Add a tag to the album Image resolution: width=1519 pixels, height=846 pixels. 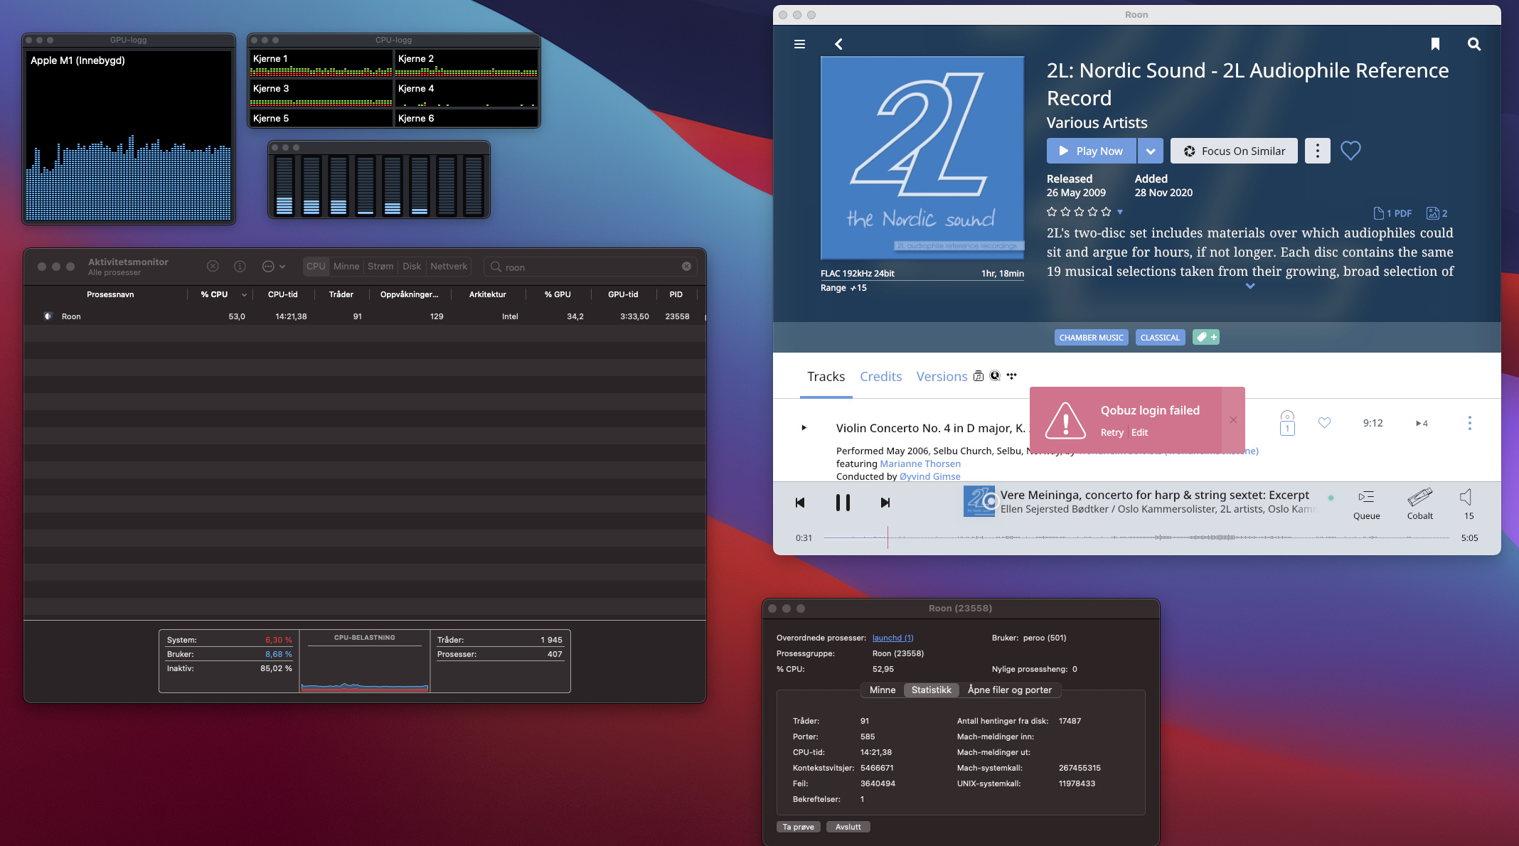pos(1206,337)
